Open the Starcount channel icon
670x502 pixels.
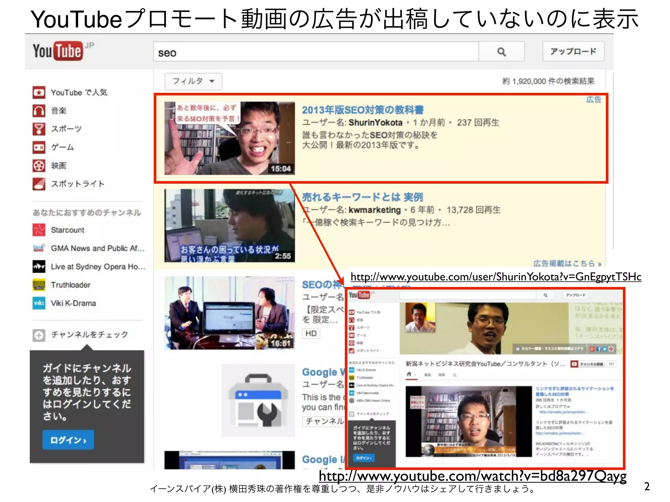pyautogui.click(x=39, y=230)
